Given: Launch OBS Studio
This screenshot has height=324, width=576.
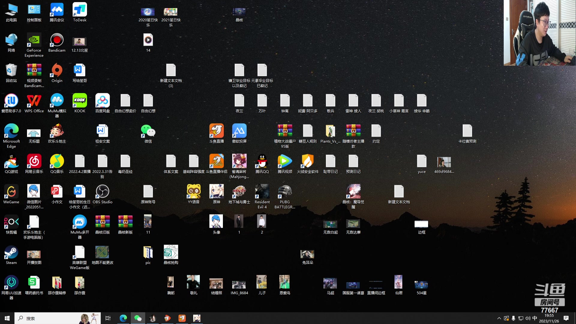Looking at the screenshot, I should (x=103, y=194).
